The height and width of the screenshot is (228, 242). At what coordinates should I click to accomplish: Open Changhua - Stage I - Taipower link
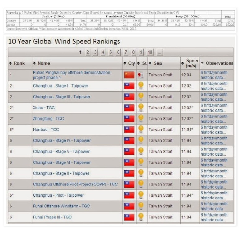click(60, 86)
